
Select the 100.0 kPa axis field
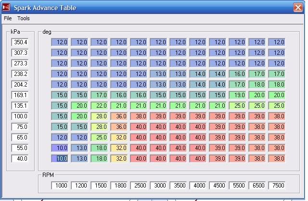[20, 116]
